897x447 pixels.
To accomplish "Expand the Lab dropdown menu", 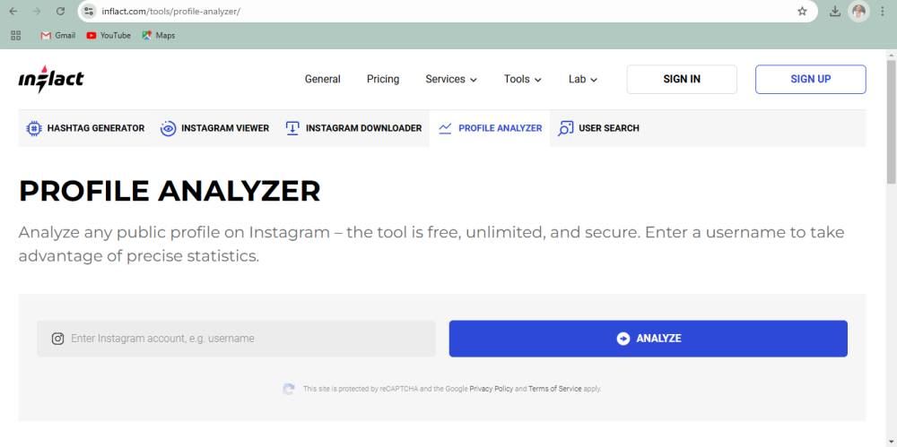I will tap(583, 80).
